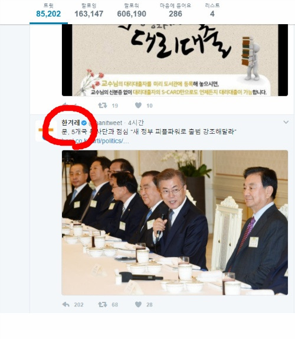This screenshot has height=339, width=295.
Task: Like the Hankyoreh tweet with 28 likes
Action: (x=138, y=304)
